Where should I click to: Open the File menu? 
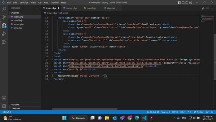[x=9, y=3]
